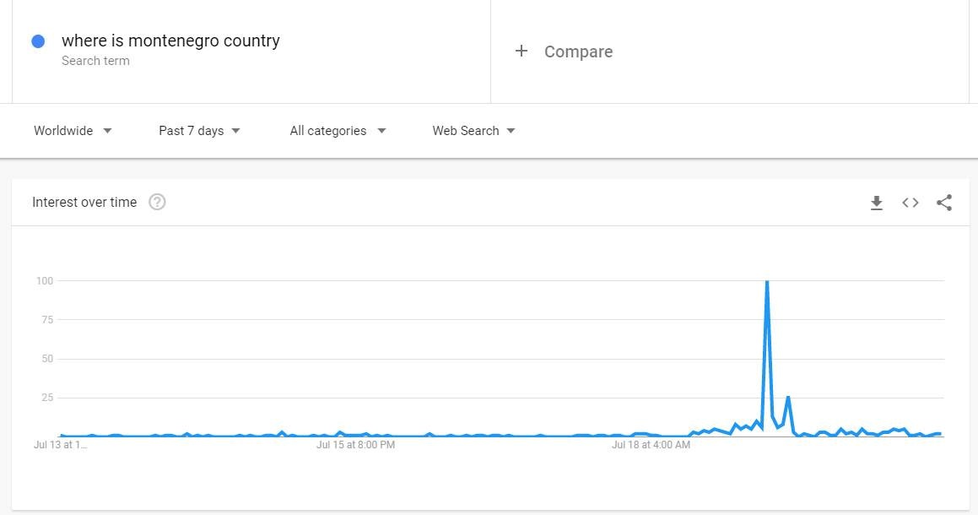Download the interest over time data
978x515 pixels.
pyautogui.click(x=877, y=203)
